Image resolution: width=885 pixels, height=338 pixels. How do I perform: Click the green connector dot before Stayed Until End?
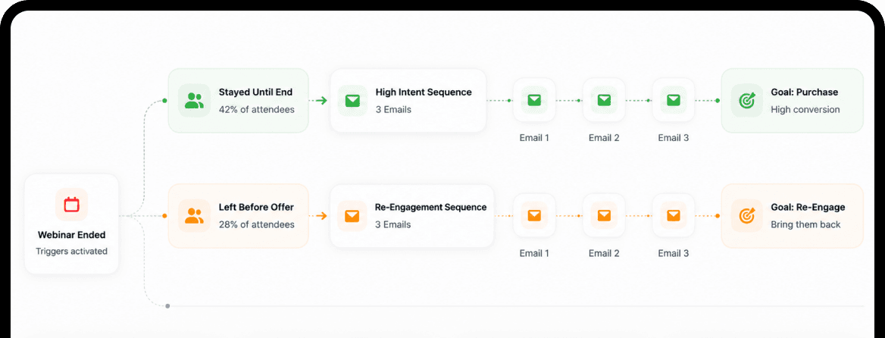click(164, 101)
